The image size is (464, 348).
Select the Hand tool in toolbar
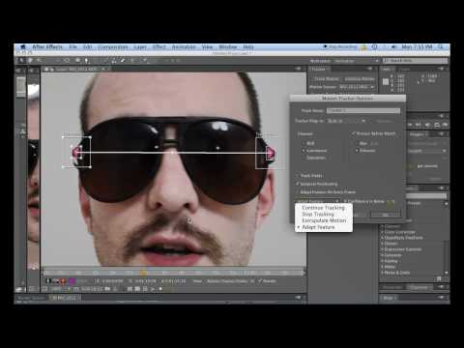[x=30, y=60]
